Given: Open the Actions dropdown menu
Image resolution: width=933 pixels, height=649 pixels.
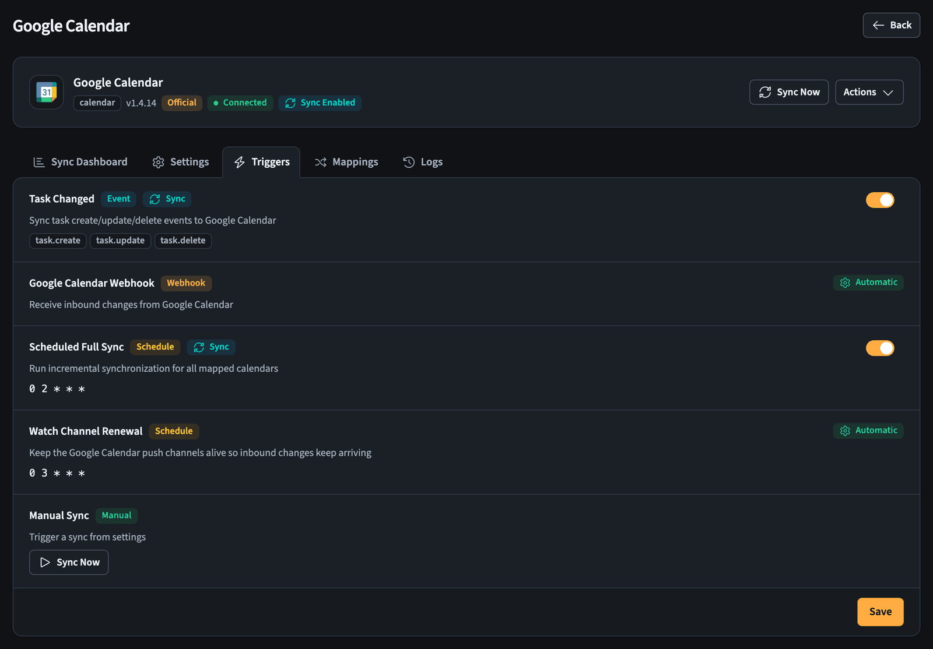Looking at the screenshot, I should point(869,92).
